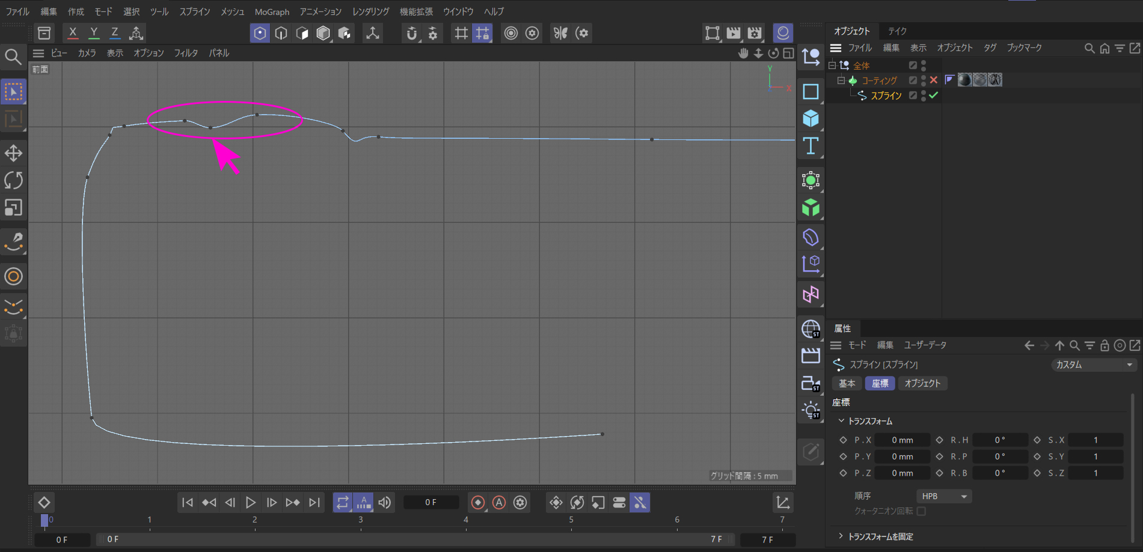Viewport: 1143px width, 552px height.
Task: Jump to the end of animation
Action: pos(314,502)
